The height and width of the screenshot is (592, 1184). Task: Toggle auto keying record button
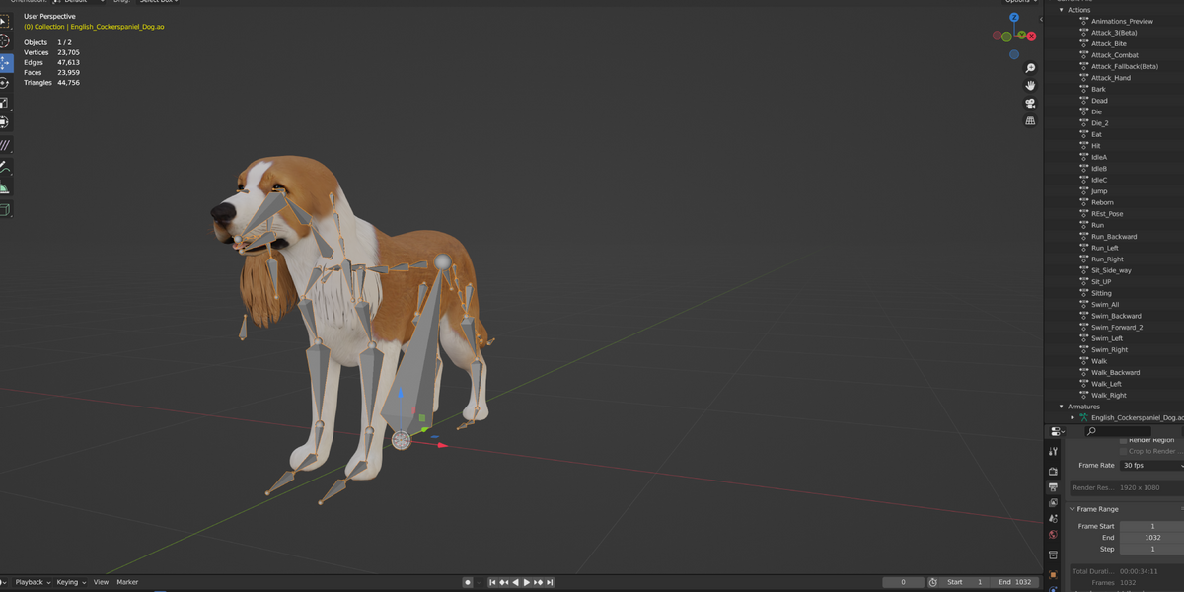pyautogui.click(x=468, y=582)
